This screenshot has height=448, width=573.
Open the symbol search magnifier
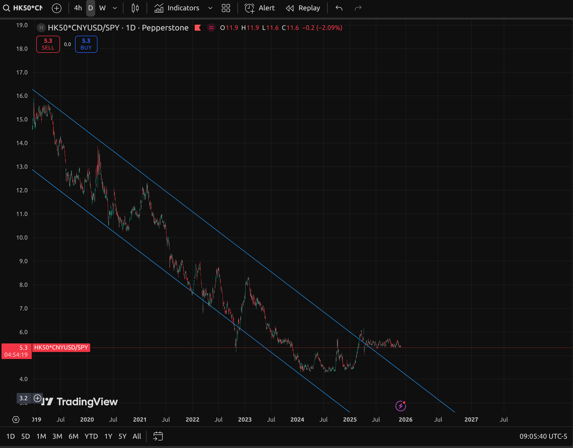pos(7,8)
